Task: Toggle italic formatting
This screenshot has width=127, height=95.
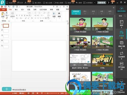Action: point(19,15)
